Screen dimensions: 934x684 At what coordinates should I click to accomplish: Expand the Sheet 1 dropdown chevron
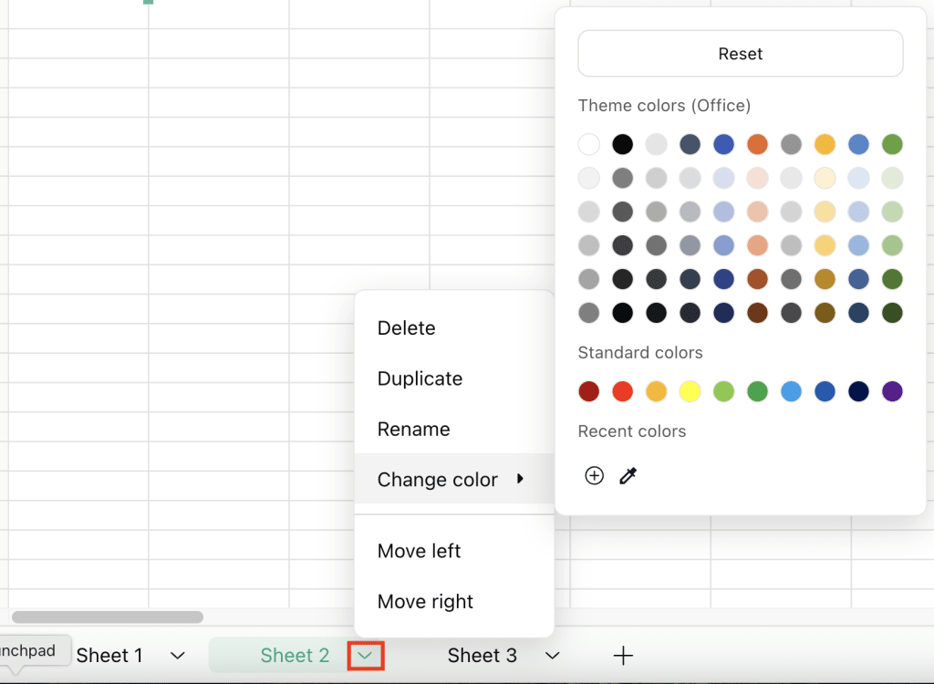point(178,655)
